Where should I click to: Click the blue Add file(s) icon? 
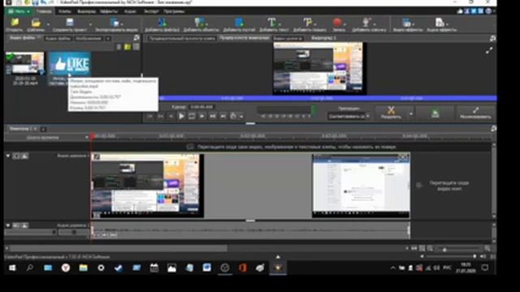[162, 22]
